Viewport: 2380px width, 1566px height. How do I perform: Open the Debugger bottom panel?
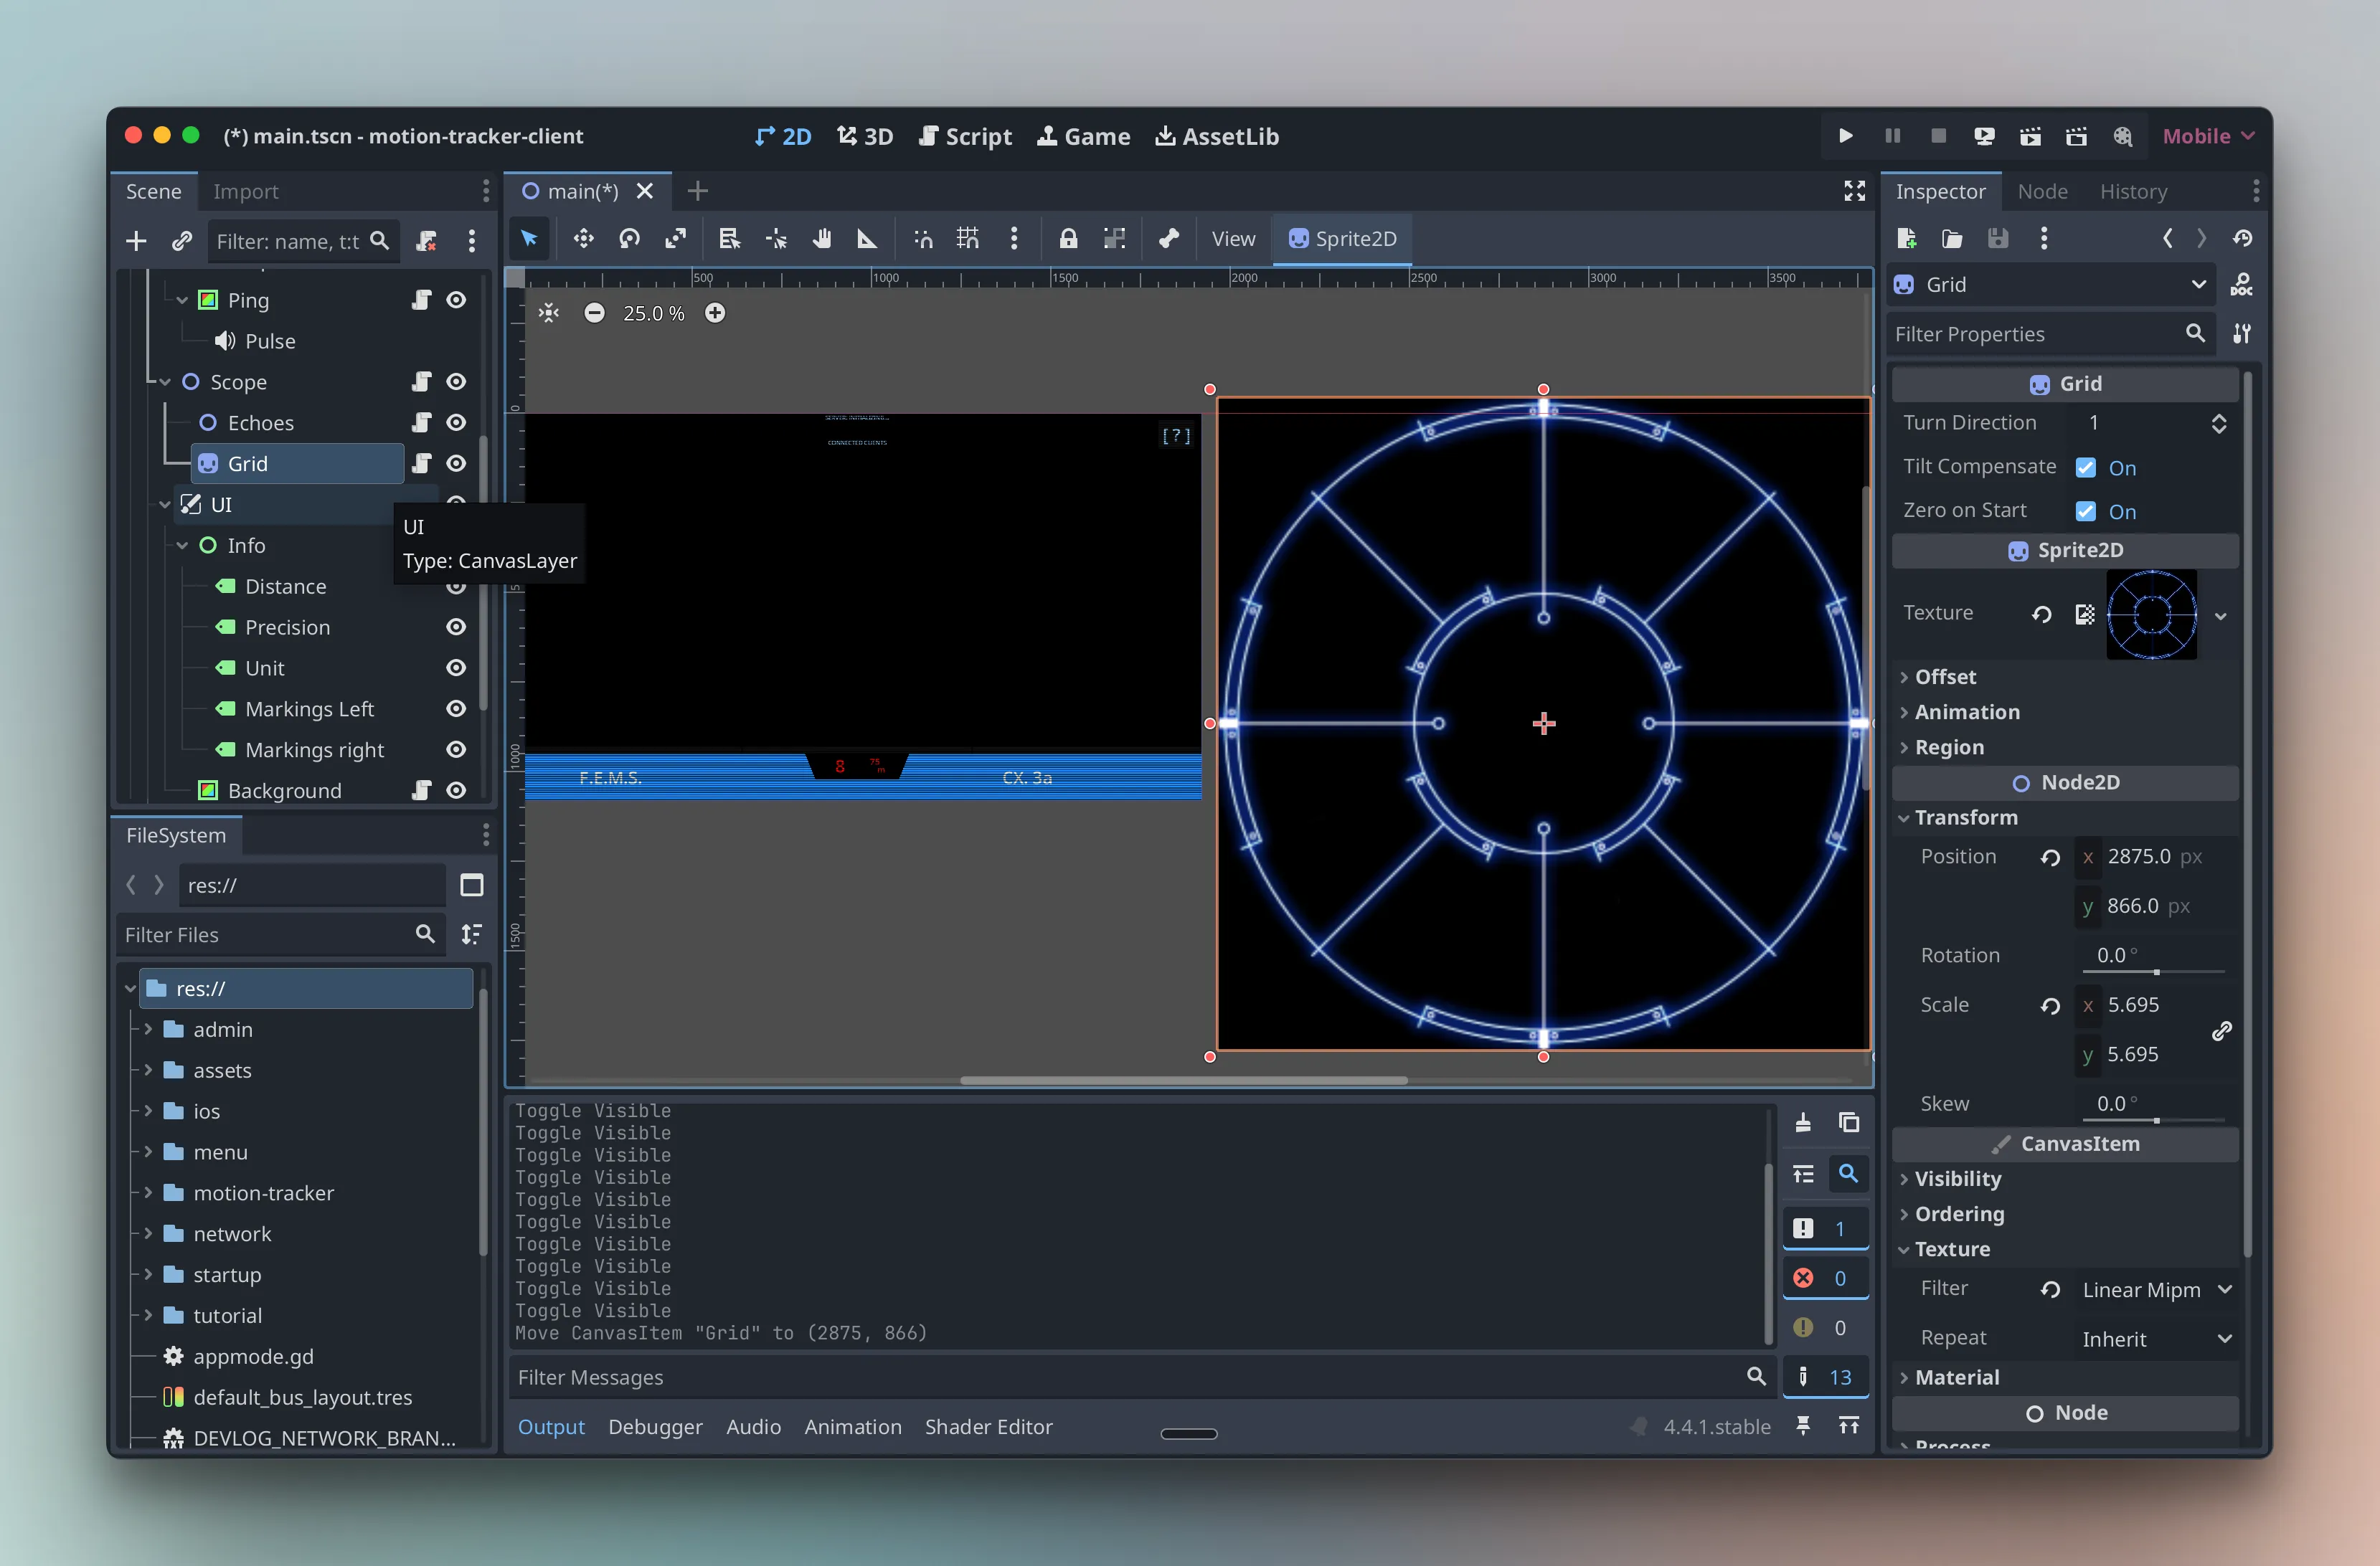tap(655, 1426)
